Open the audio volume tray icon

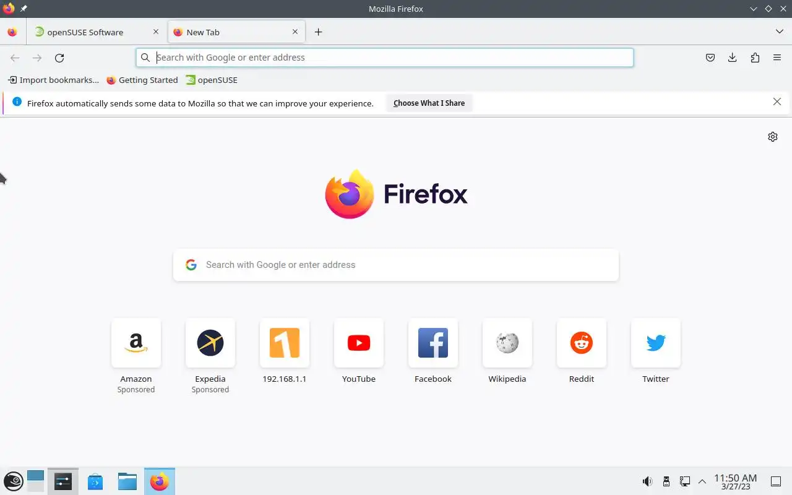click(x=647, y=481)
